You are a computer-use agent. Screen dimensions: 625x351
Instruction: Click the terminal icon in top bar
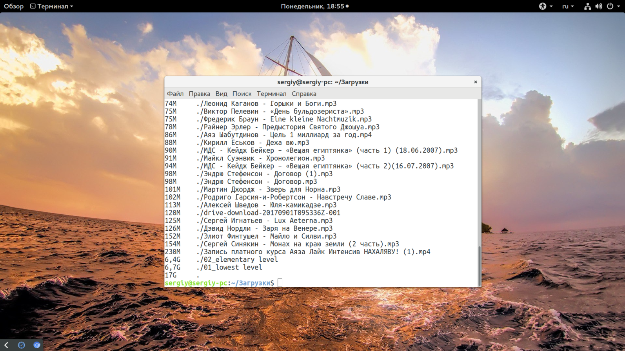point(33,6)
